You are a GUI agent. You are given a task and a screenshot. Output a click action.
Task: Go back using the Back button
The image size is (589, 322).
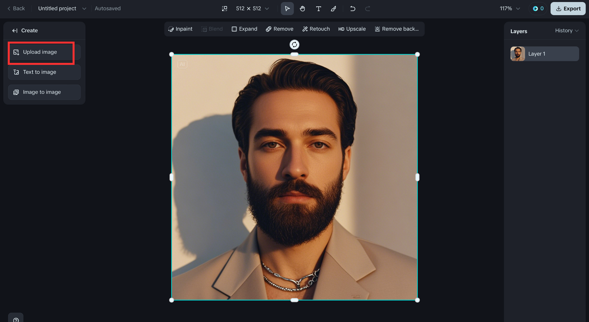pyautogui.click(x=16, y=8)
